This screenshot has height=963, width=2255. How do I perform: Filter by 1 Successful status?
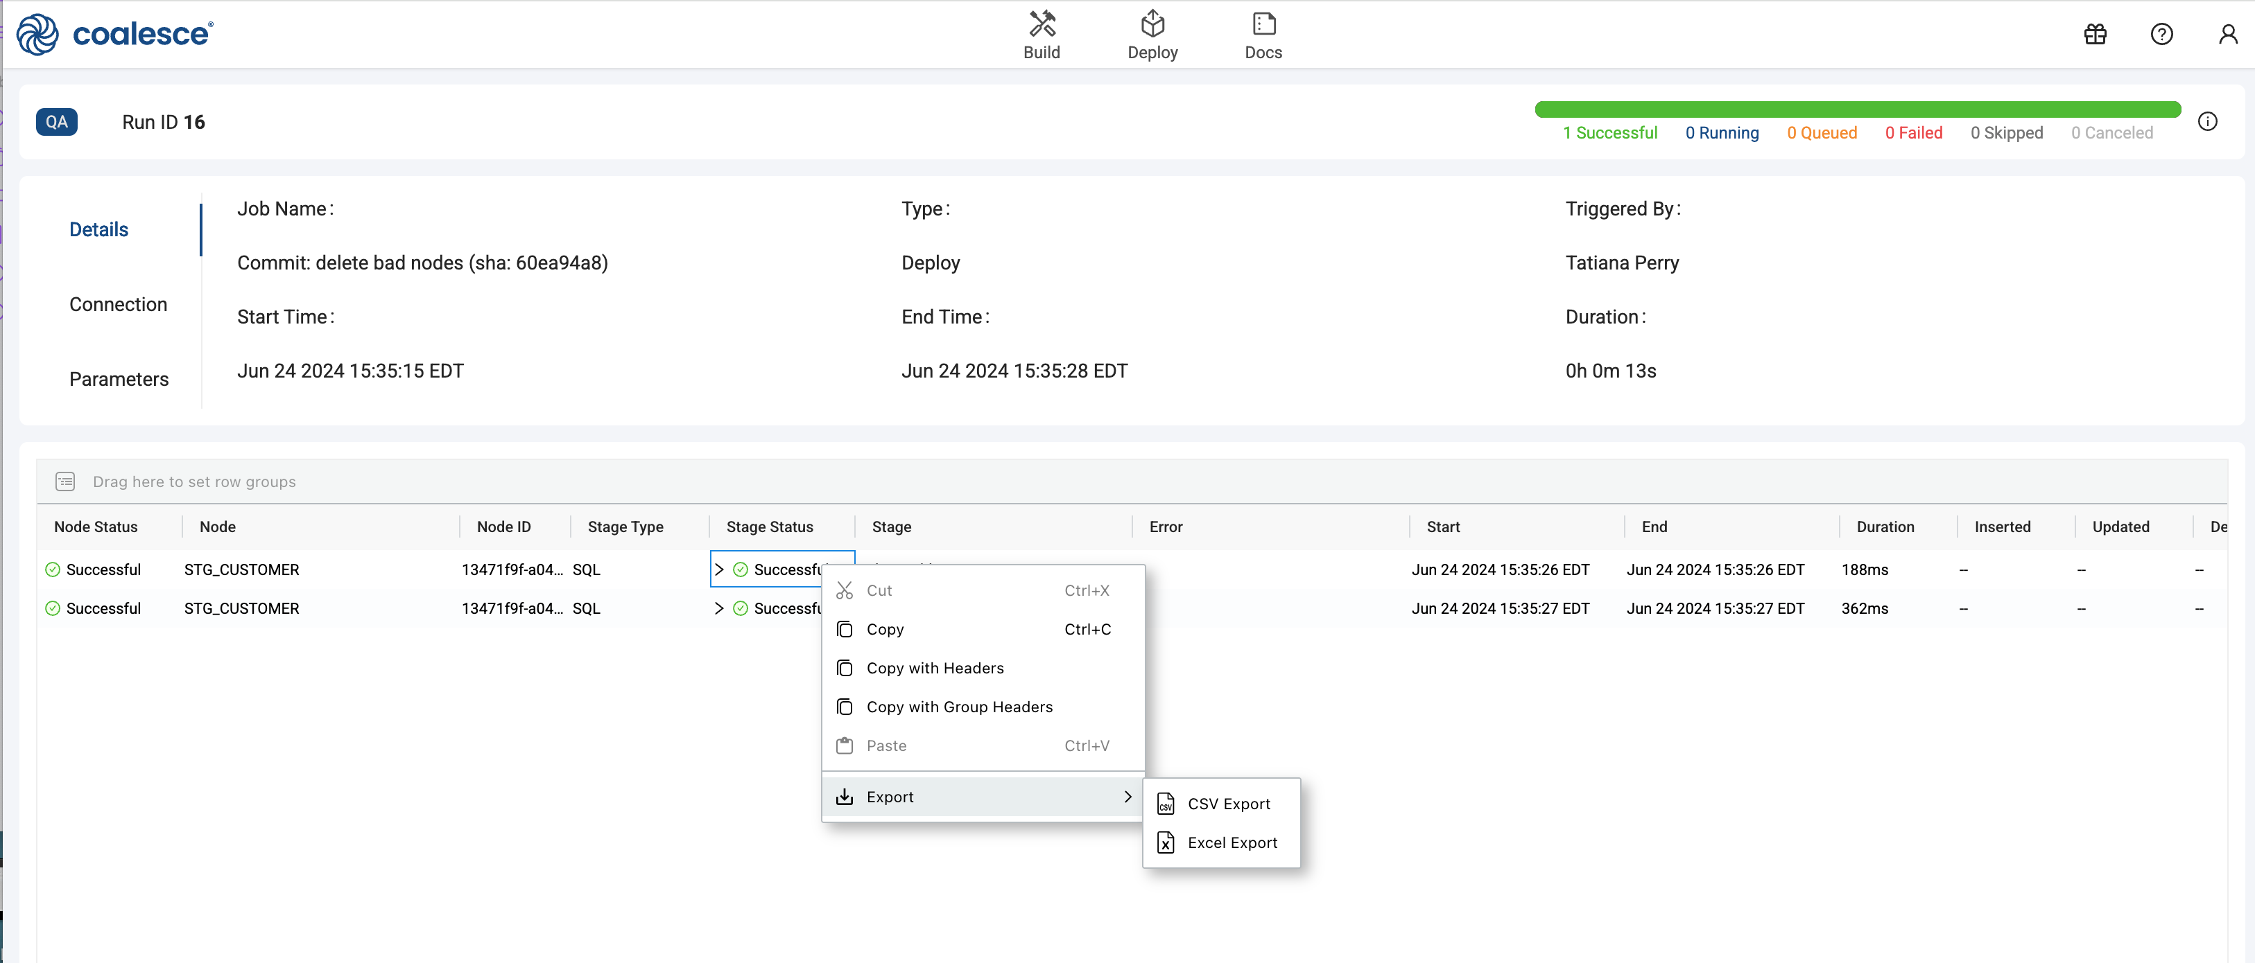1610,132
